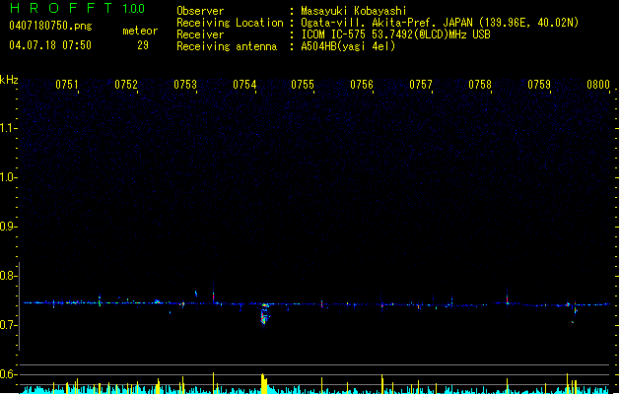Click the Ogata-vill. Akita-Pref. JAPAN location text
The image size is (620, 394).
pyautogui.click(x=440, y=23)
